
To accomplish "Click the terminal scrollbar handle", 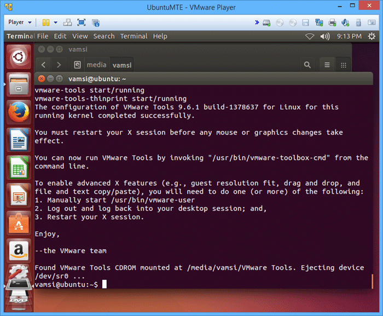I will [x=372, y=281].
